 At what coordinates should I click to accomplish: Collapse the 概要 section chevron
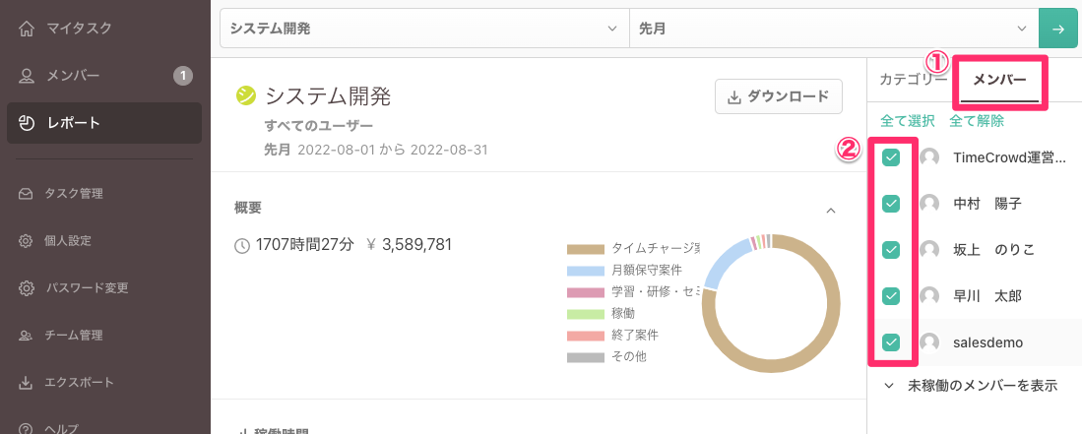[830, 210]
